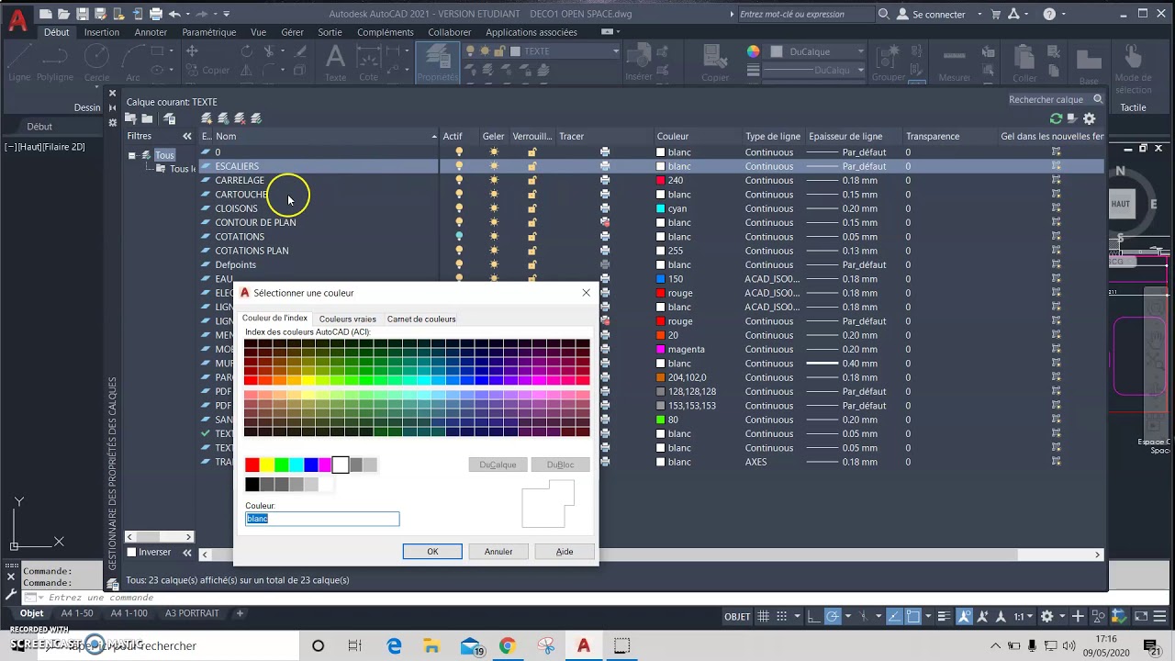Toggle the lock for CLOISONS layer

(532, 208)
